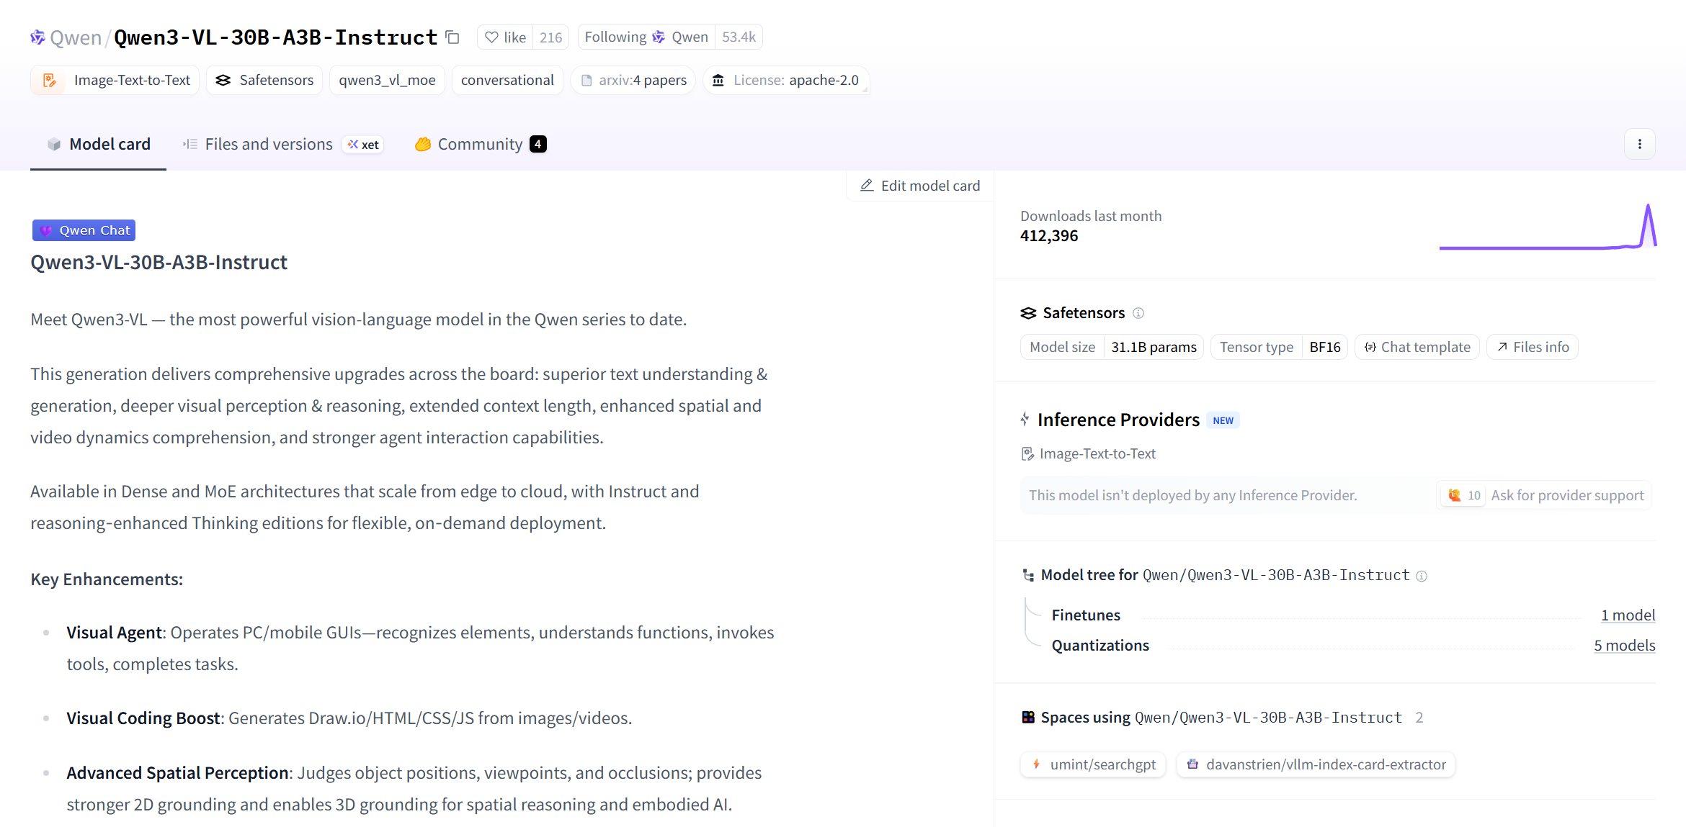Viewport: 1686px width, 827px height.
Task: Click the downloads trend chart
Action: tap(1548, 228)
